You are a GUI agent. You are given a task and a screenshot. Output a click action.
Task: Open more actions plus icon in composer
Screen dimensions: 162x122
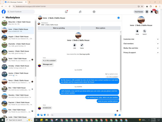click(x=38, y=115)
